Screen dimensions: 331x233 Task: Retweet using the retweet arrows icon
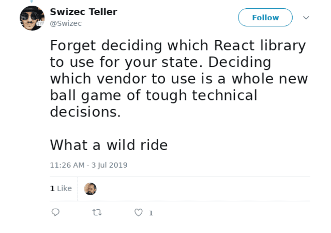coord(97,212)
